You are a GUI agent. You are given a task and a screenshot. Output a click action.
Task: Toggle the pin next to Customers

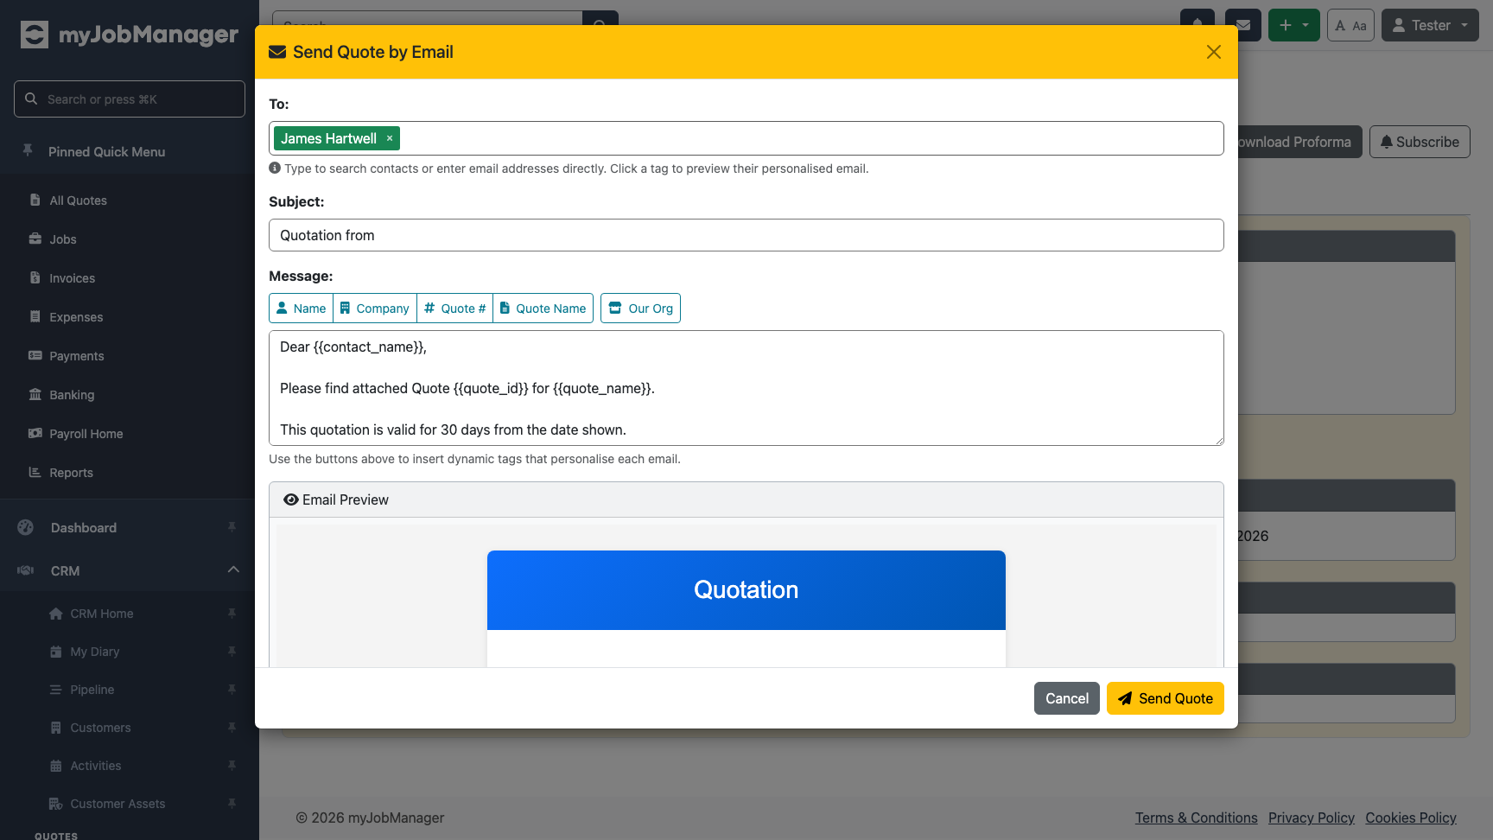pyautogui.click(x=232, y=728)
